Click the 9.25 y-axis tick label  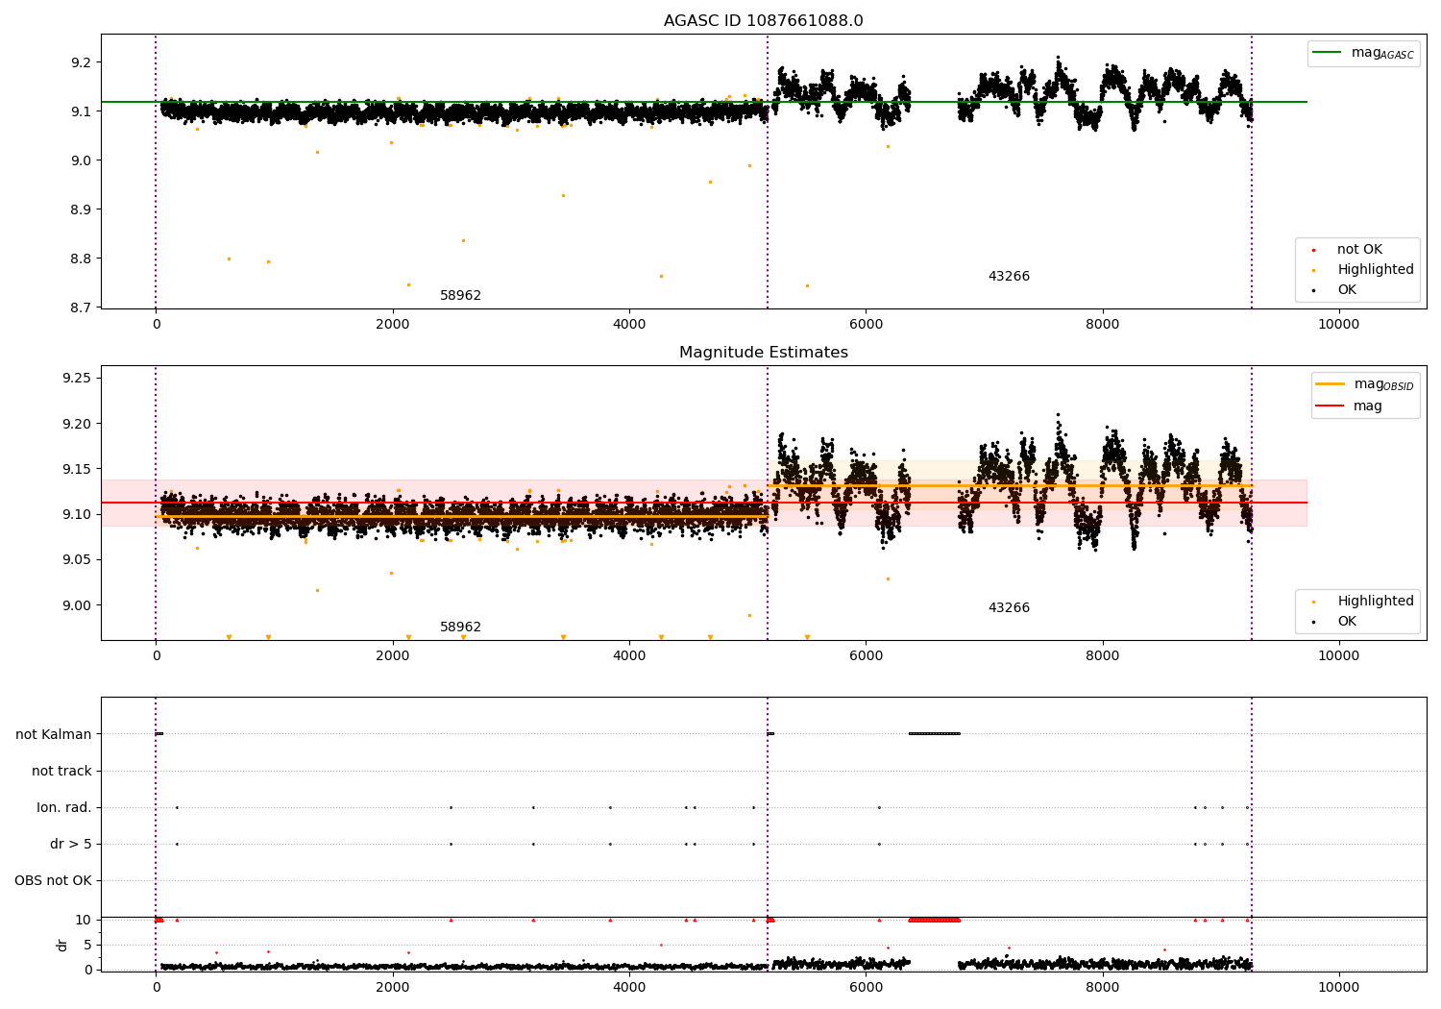(x=77, y=378)
